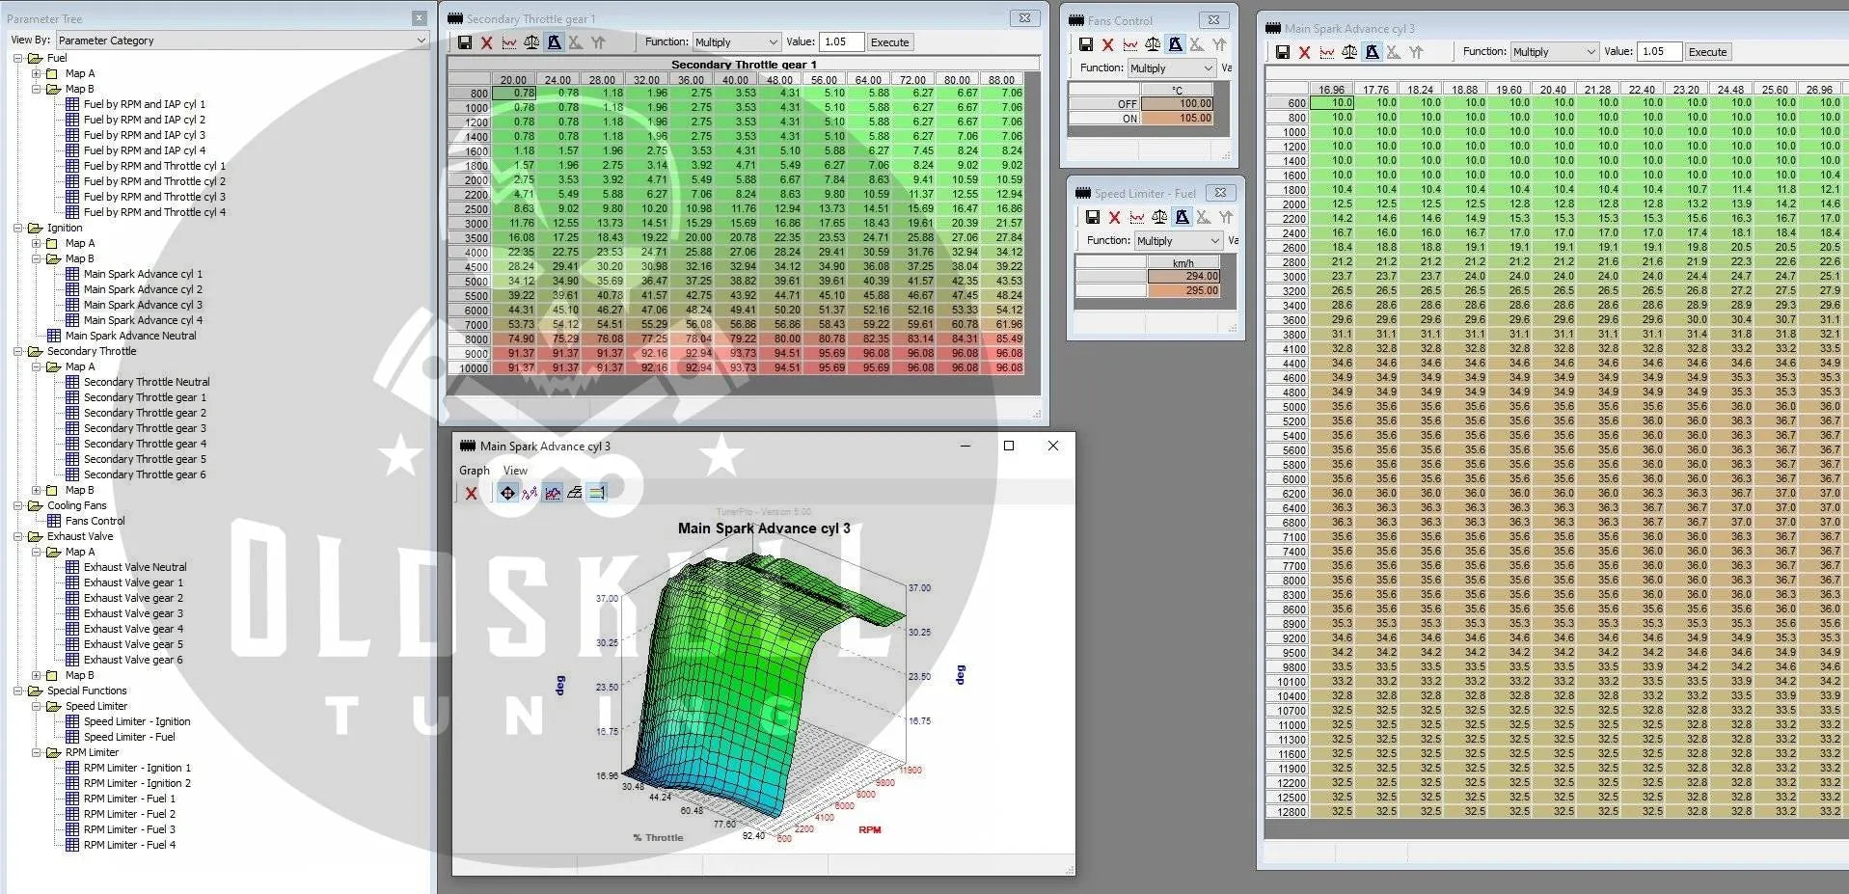Open the View menu in graph window
Viewport: 1849px width, 894px height.
pyautogui.click(x=515, y=471)
